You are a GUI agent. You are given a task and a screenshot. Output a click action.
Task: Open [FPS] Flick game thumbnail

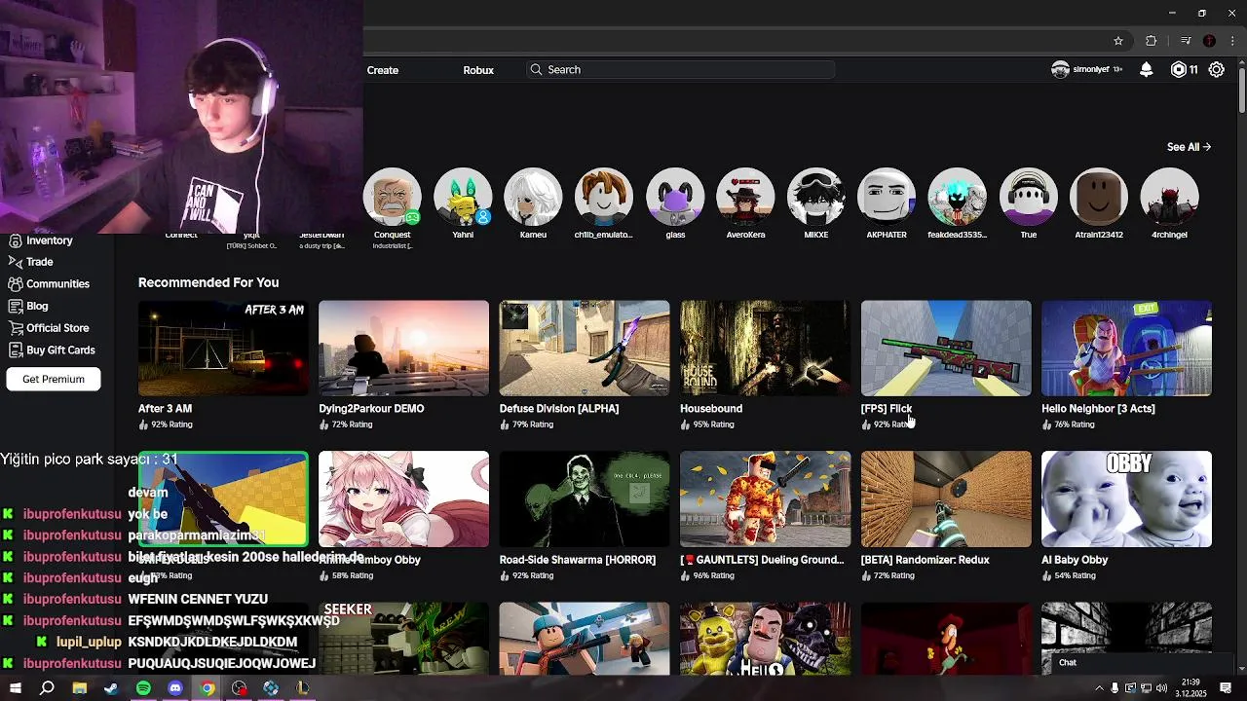click(946, 348)
